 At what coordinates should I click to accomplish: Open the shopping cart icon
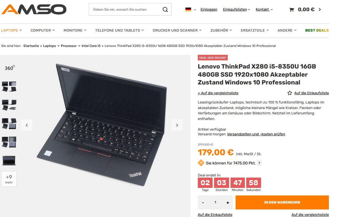[292, 10]
